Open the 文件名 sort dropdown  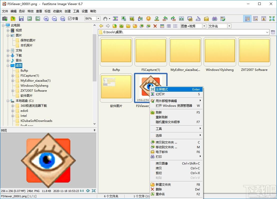coord(229,26)
